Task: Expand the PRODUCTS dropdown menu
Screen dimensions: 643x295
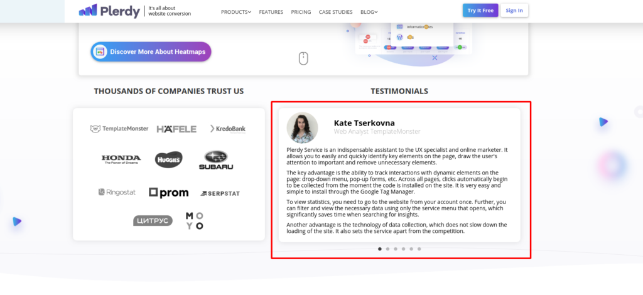Action: tap(236, 12)
